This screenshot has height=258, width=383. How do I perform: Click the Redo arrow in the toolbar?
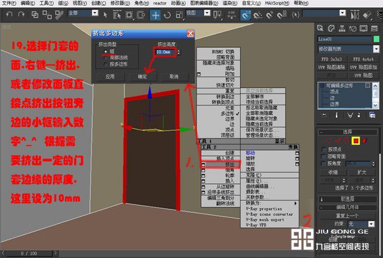(22, 15)
